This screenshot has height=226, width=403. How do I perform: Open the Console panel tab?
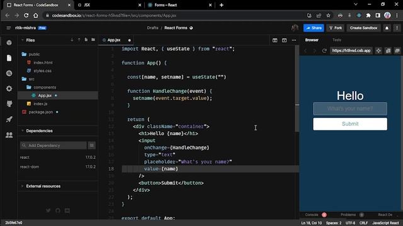(x=312, y=215)
